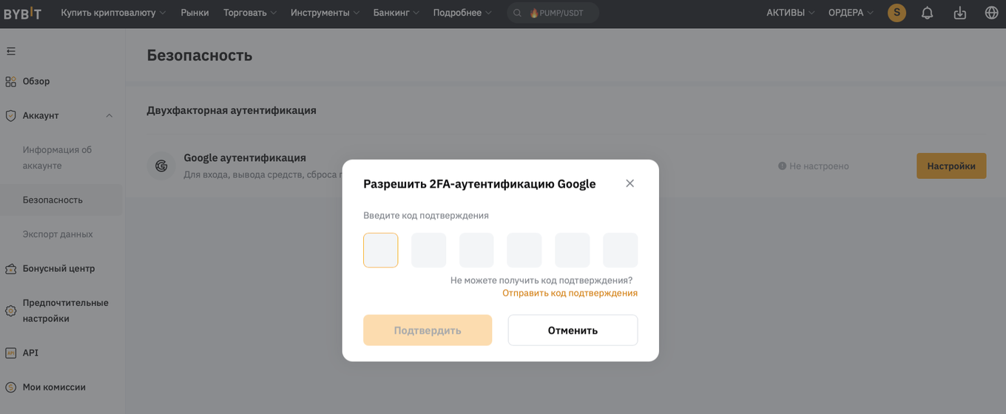Viewport: 1006px width, 414px height.
Task: Click the Мои комиссии coin icon
Action: coord(10,387)
